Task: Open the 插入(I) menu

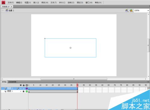Action: (x=36, y=3)
